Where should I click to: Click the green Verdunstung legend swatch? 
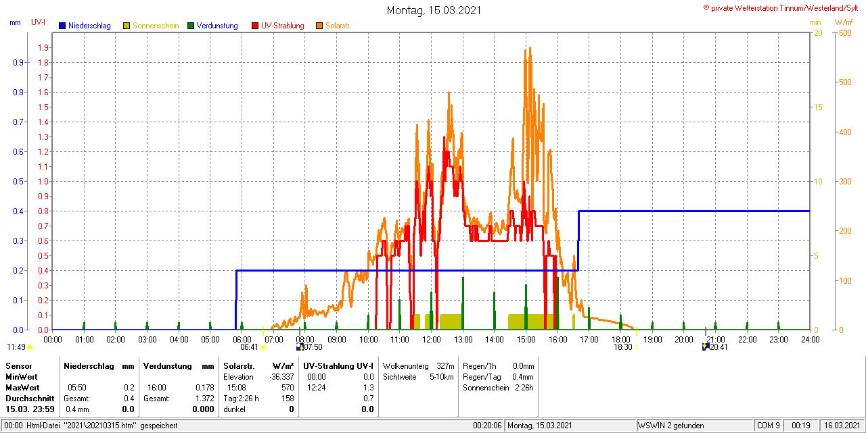click(191, 26)
